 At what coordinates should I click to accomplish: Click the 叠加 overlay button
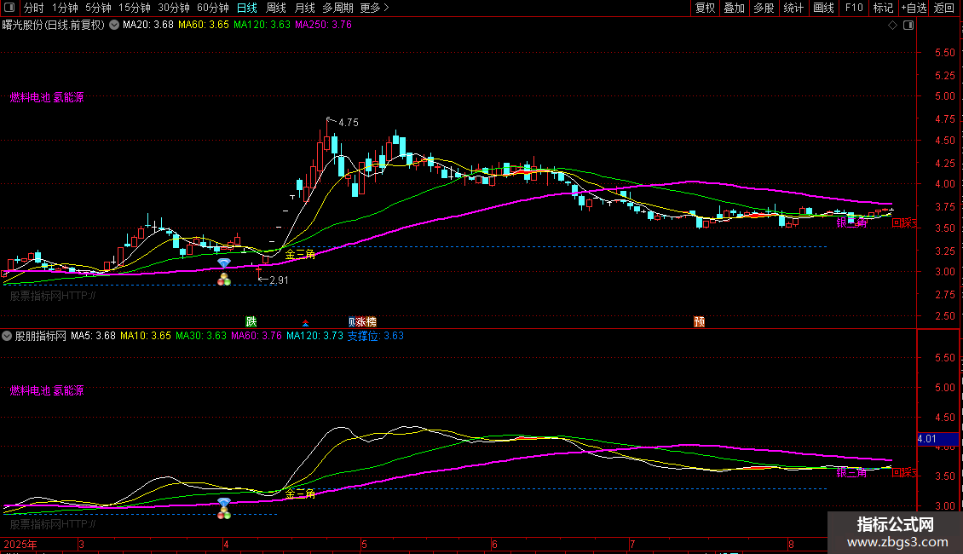tap(734, 8)
